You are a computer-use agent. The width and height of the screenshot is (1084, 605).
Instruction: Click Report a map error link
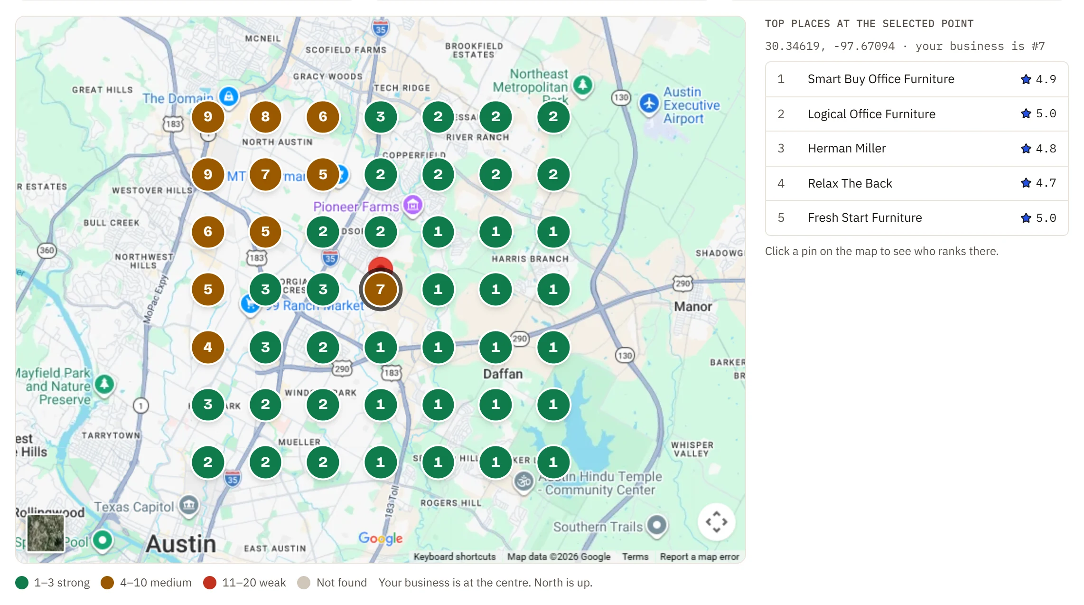coord(699,557)
